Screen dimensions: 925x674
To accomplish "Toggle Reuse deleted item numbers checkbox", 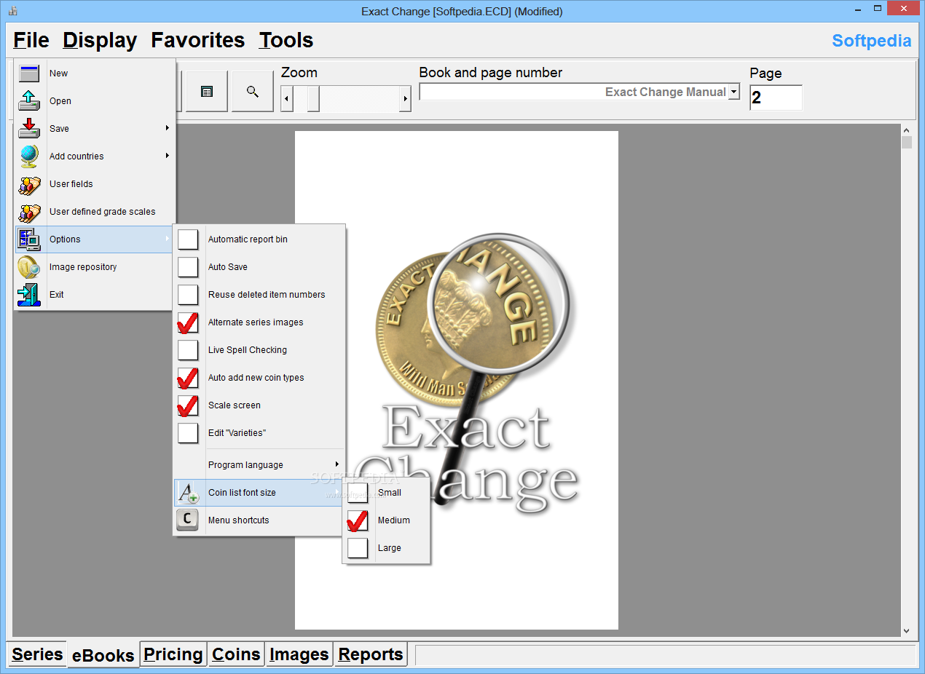I will (x=188, y=295).
